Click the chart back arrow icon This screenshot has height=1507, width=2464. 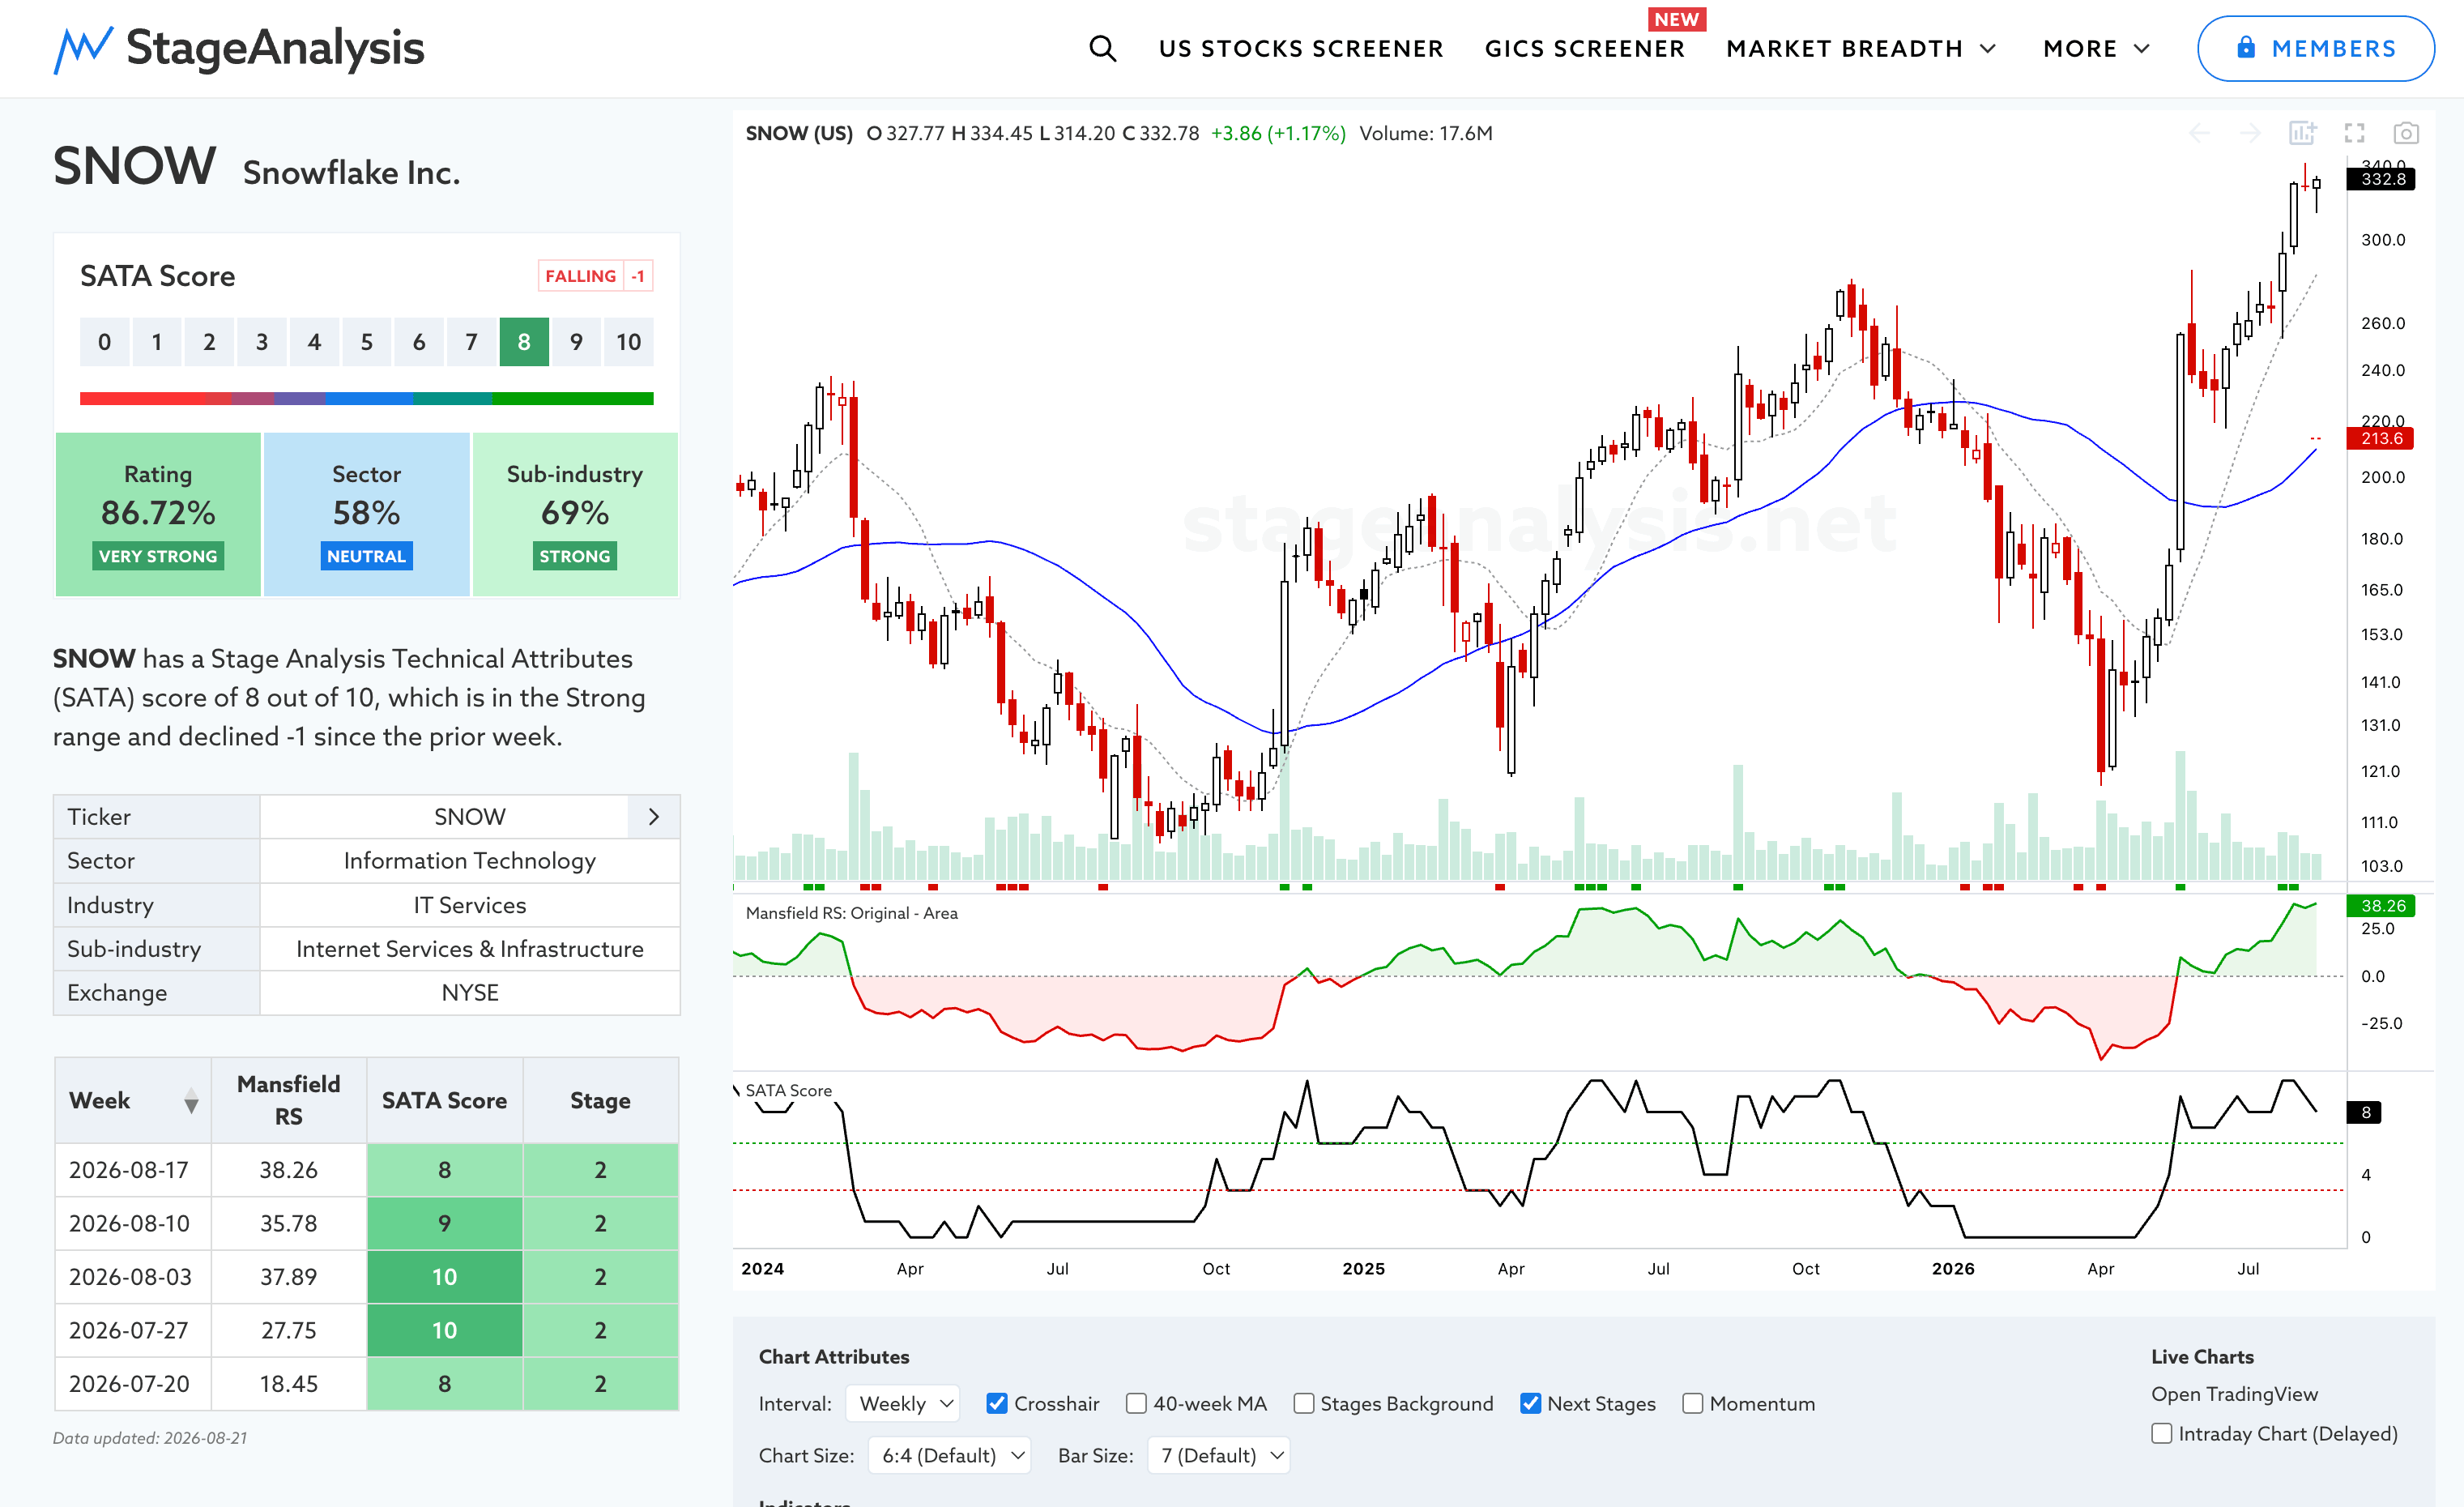click(x=2199, y=133)
